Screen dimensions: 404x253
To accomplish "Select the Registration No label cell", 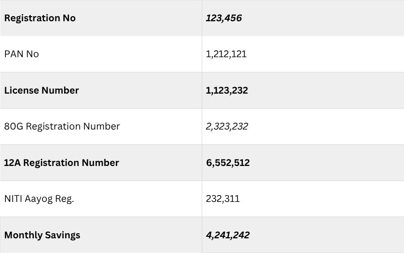I will [100, 18].
